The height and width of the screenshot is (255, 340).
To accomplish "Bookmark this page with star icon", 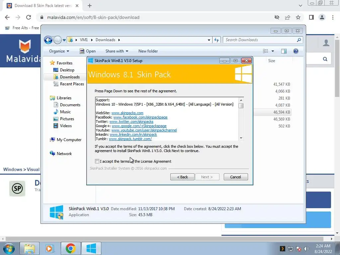I will point(298,17).
